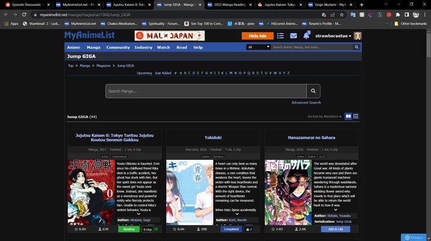Click the Magazine breadcrumb link
431x241 pixels.
pyautogui.click(x=103, y=66)
